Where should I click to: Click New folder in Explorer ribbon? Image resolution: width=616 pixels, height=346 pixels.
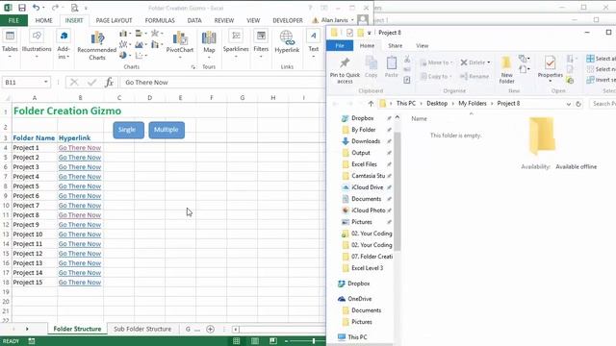coord(506,70)
